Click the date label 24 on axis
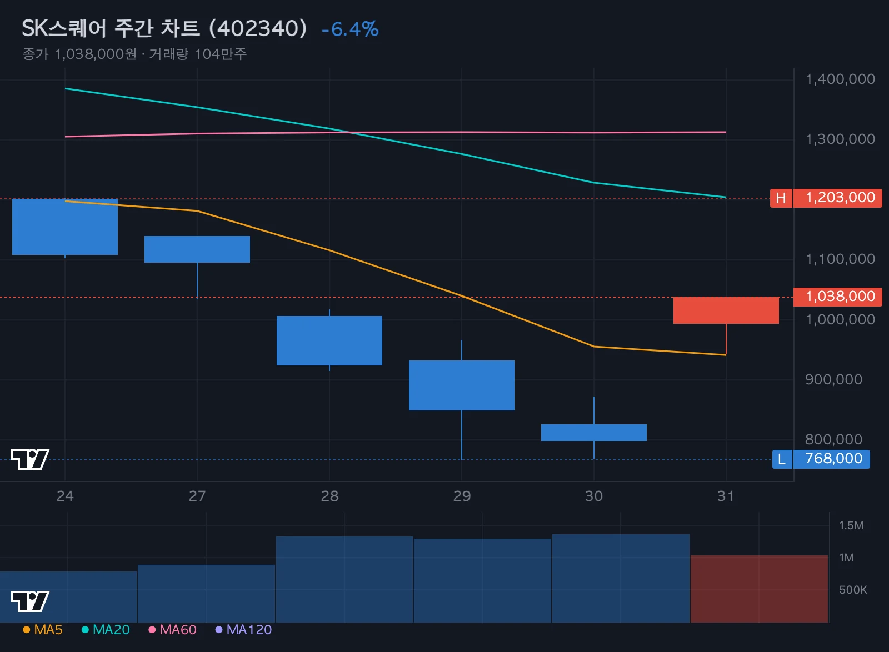This screenshot has height=652, width=889. pyautogui.click(x=65, y=496)
